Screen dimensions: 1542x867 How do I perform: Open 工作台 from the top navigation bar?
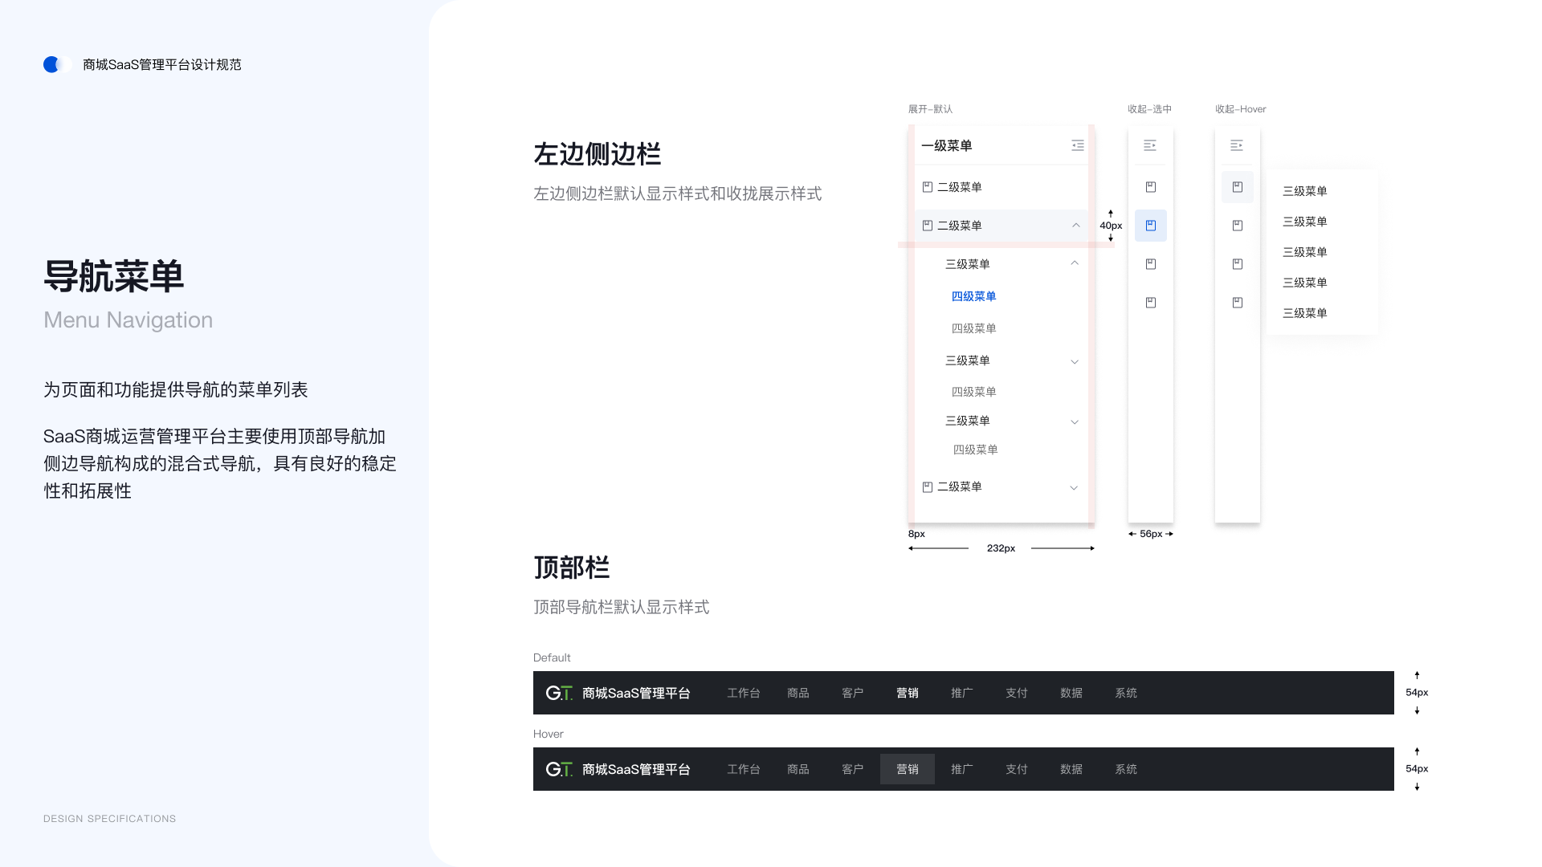tap(743, 693)
